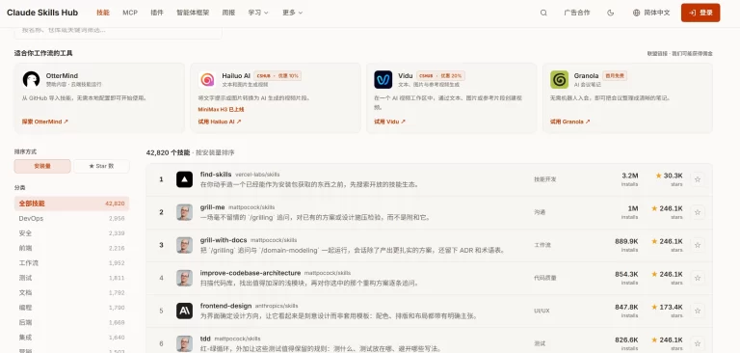Click the grill-me author avatar

185,212
